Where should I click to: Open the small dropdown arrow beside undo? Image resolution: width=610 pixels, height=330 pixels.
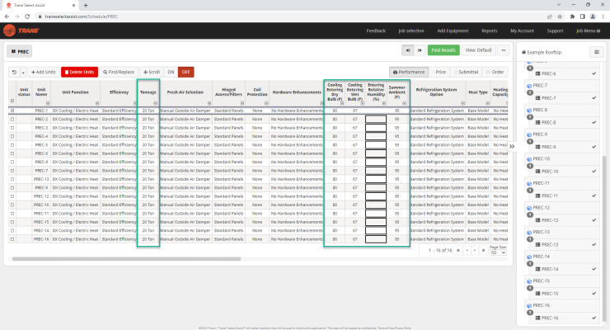(23, 72)
